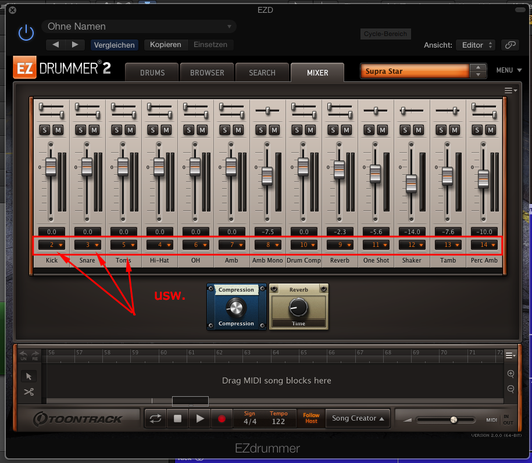Click the redo arrow icon

35,356
